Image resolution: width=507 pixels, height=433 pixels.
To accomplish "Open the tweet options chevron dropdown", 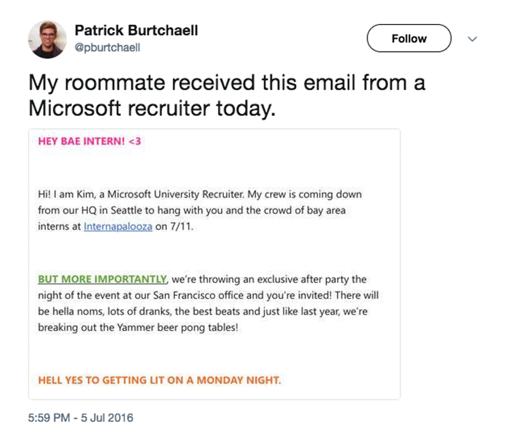I will 472,39.
